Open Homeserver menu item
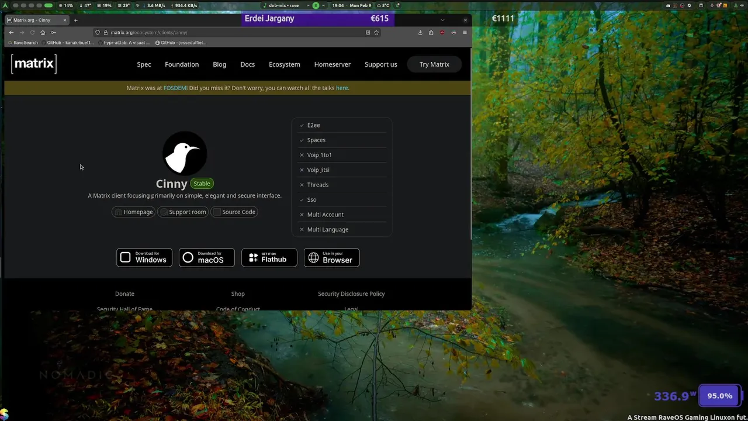 (333, 64)
